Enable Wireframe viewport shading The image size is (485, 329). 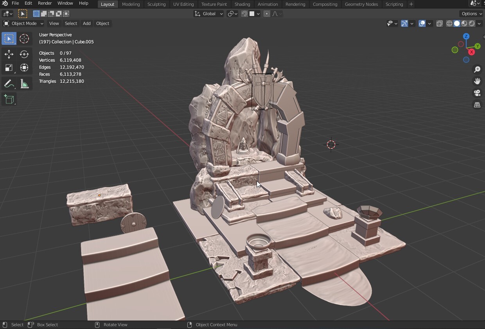[x=449, y=23]
